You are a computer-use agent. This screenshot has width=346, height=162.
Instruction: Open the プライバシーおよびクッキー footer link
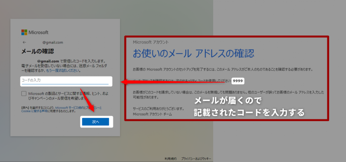pyautogui.click(x=196, y=159)
